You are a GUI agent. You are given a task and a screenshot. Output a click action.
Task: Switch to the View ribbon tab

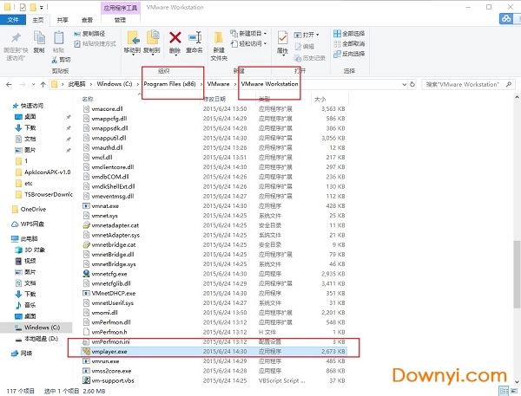click(x=87, y=20)
